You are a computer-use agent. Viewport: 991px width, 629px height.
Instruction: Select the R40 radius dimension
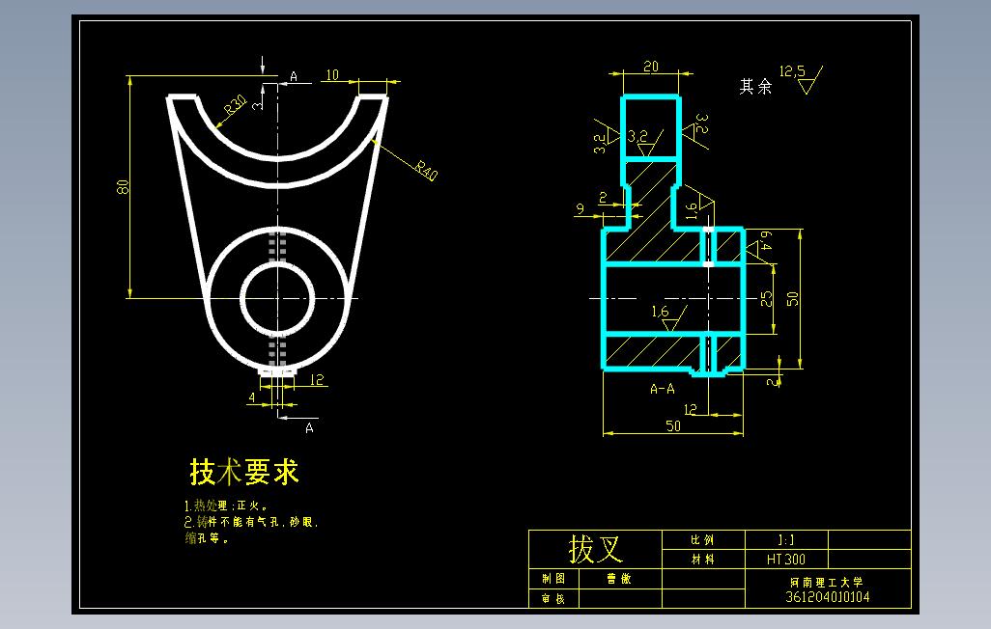(427, 171)
